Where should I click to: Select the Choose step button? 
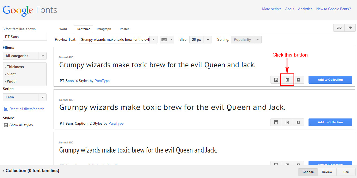tap(308, 172)
